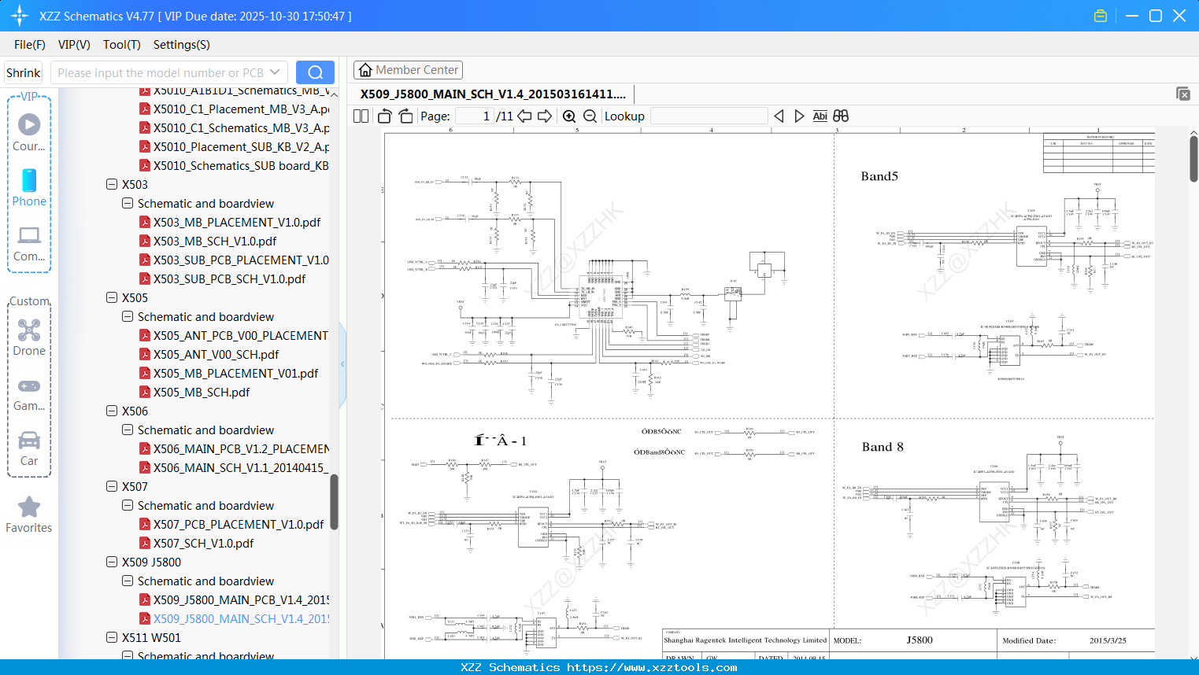Find next lookup result
The height and width of the screenshot is (675, 1199).
tap(799, 116)
